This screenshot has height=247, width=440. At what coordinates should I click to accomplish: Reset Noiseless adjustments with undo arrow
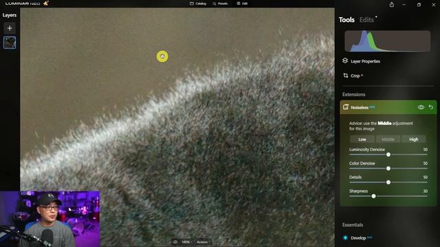[431, 107]
